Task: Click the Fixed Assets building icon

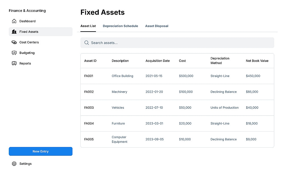Action: point(14,32)
